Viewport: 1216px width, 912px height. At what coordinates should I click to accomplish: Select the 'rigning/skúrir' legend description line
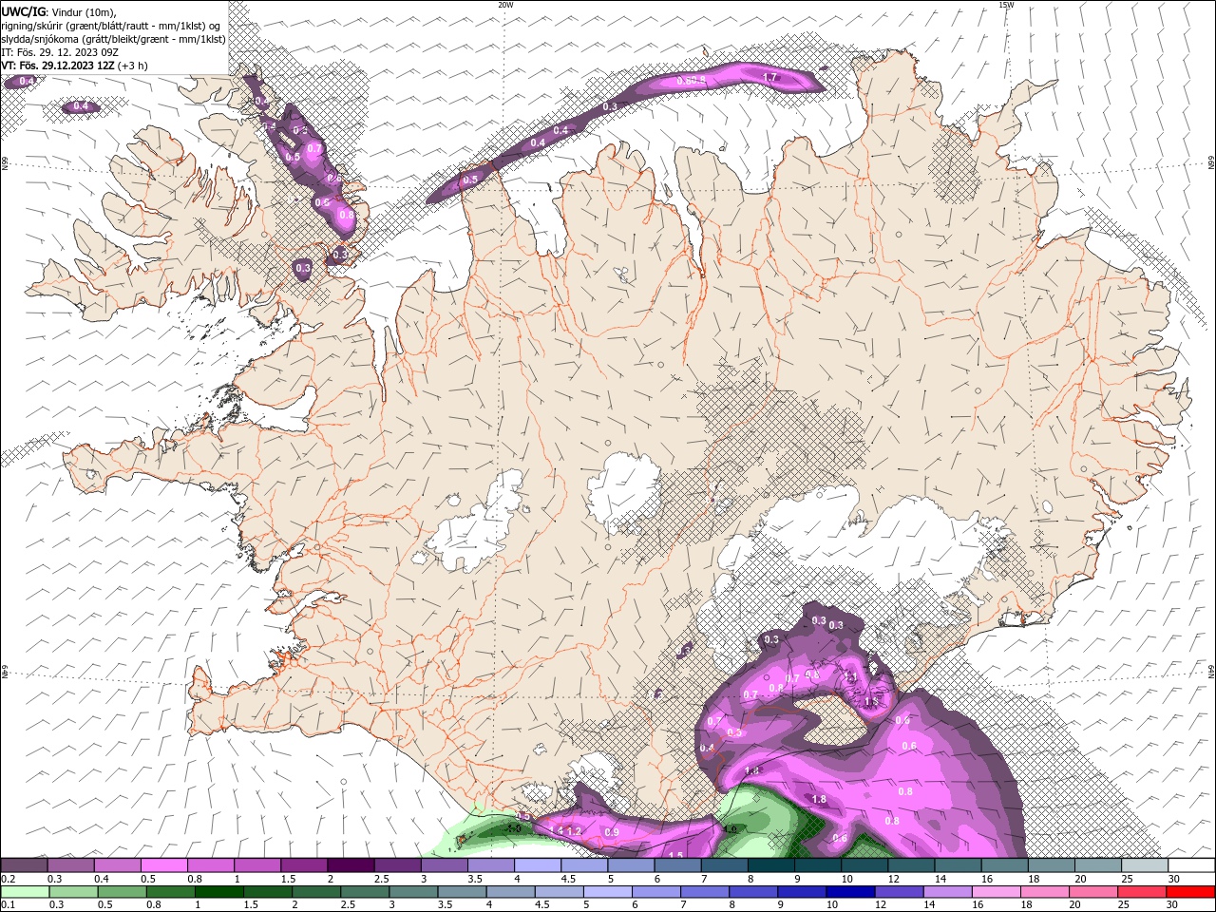click(x=112, y=25)
